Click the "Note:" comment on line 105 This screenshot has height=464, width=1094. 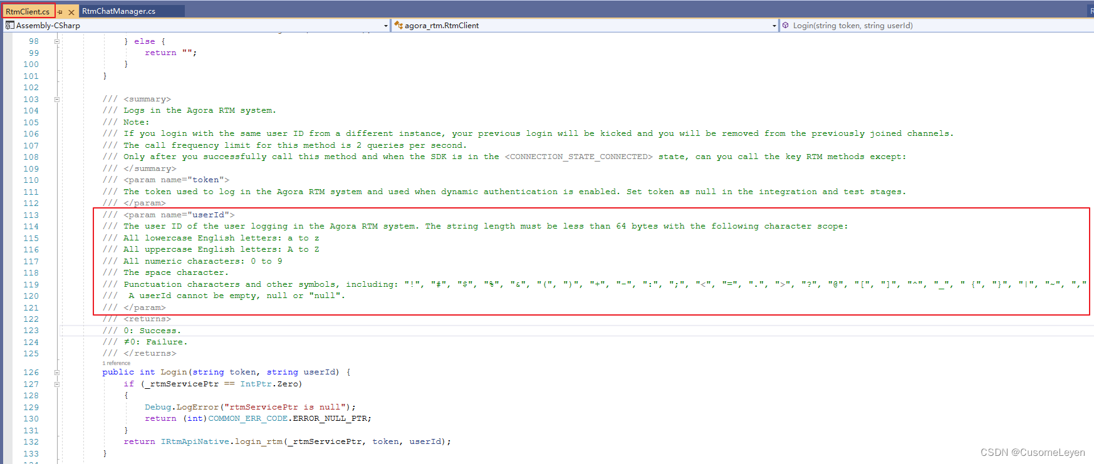(126, 122)
